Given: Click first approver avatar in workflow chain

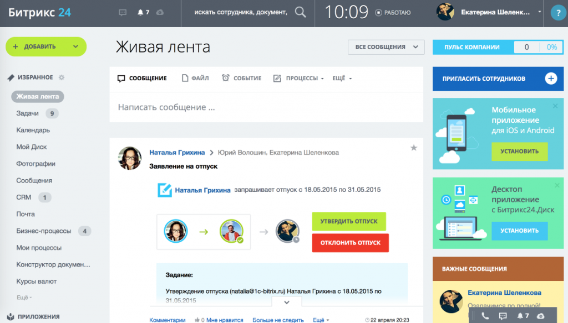Looking at the screenshot, I should tap(176, 231).
